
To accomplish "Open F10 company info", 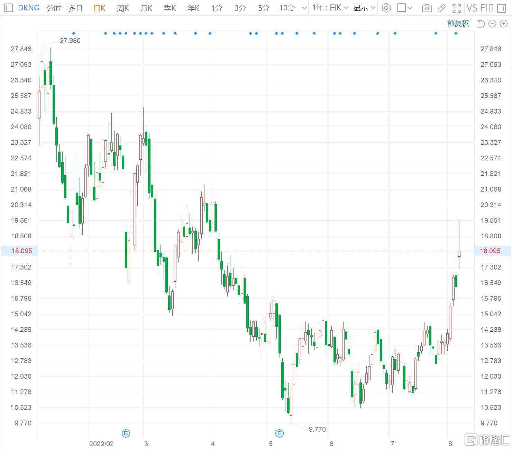I will tap(487, 8).
